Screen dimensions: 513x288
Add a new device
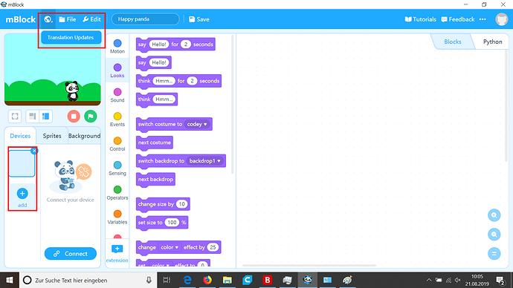click(x=22, y=197)
